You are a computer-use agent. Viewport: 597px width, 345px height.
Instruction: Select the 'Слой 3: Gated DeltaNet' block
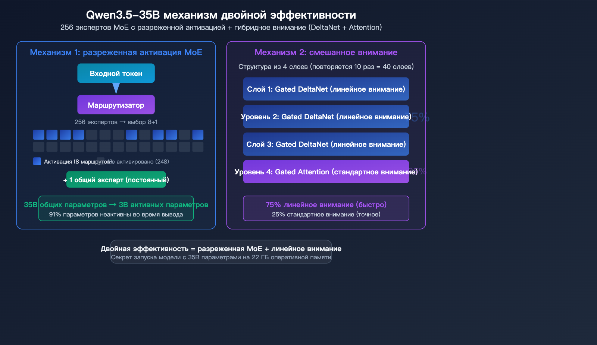point(326,144)
